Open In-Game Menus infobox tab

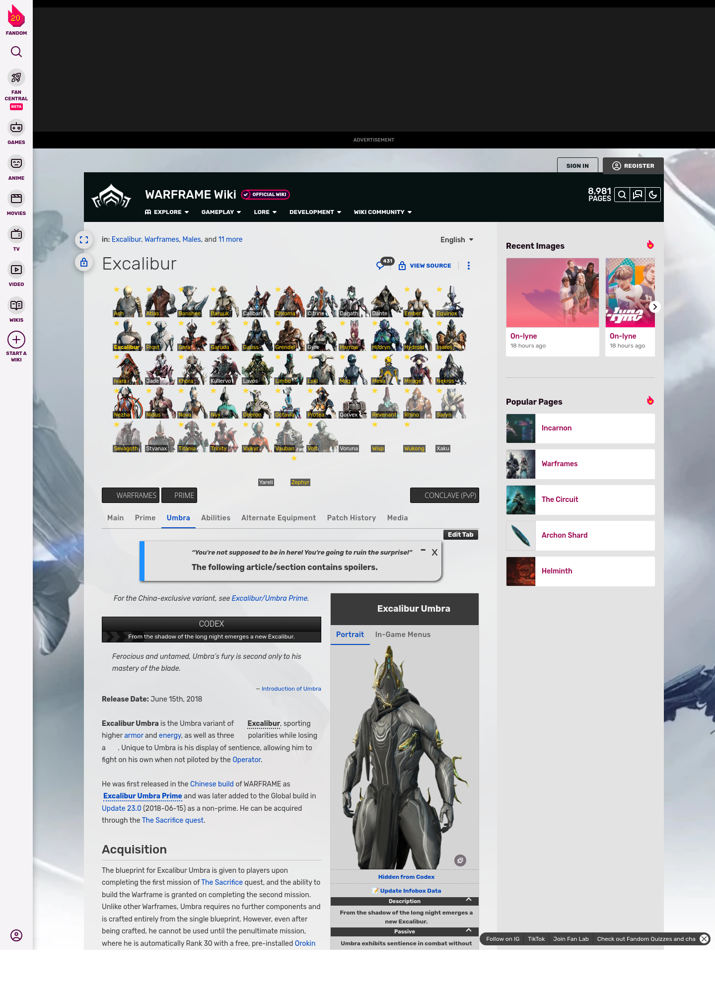point(403,635)
